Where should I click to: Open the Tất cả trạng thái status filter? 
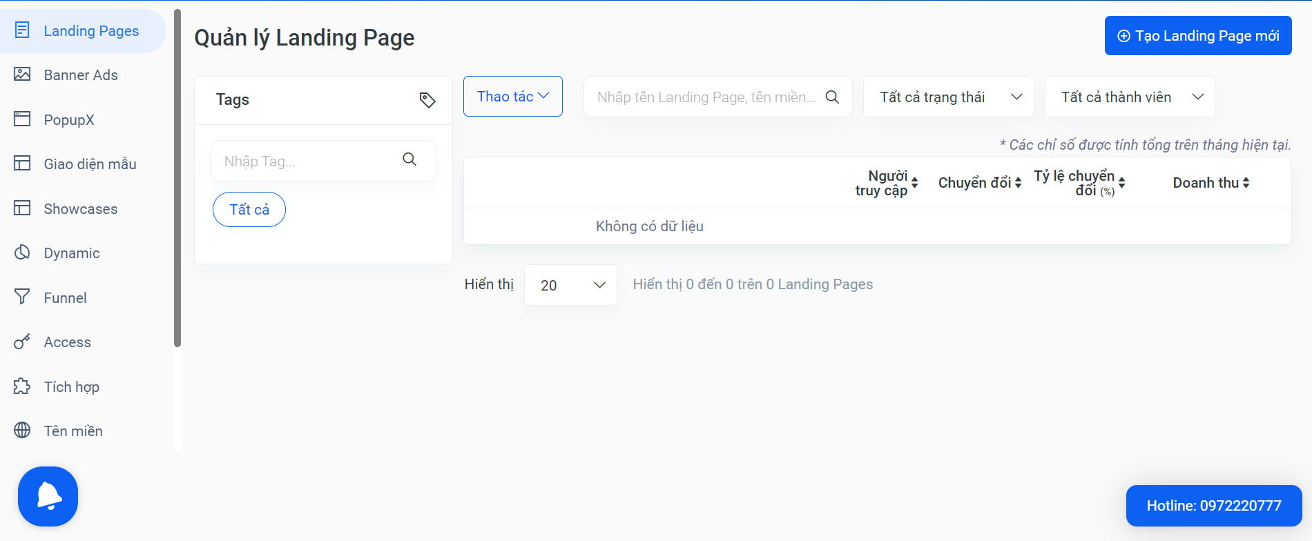[949, 97]
